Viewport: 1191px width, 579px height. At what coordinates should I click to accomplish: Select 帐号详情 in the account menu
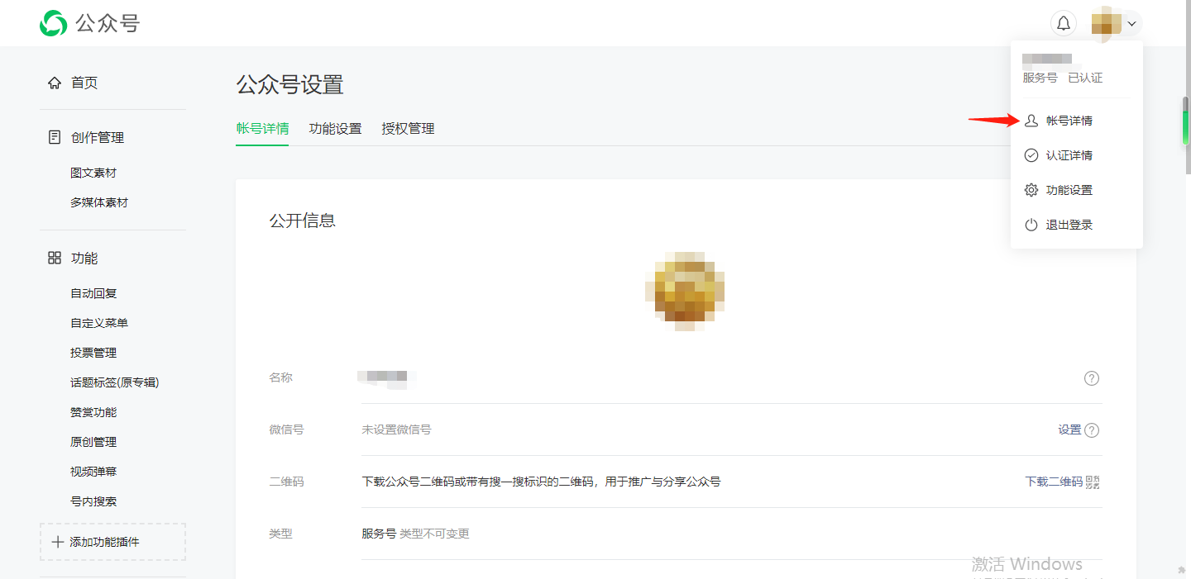coord(1069,121)
